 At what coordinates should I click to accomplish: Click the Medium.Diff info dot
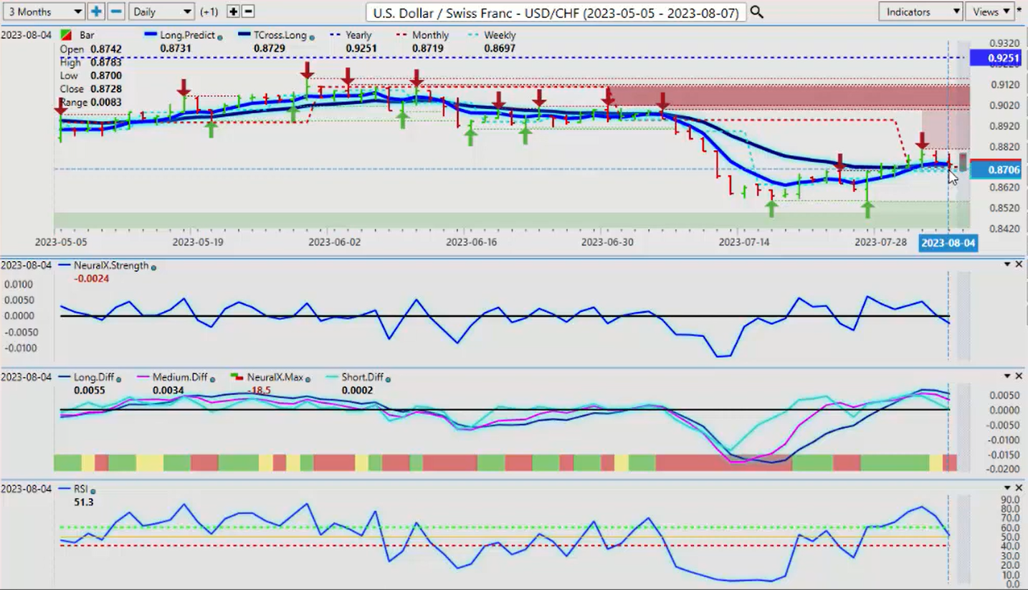pyautogui.click(x=211, y=379)
